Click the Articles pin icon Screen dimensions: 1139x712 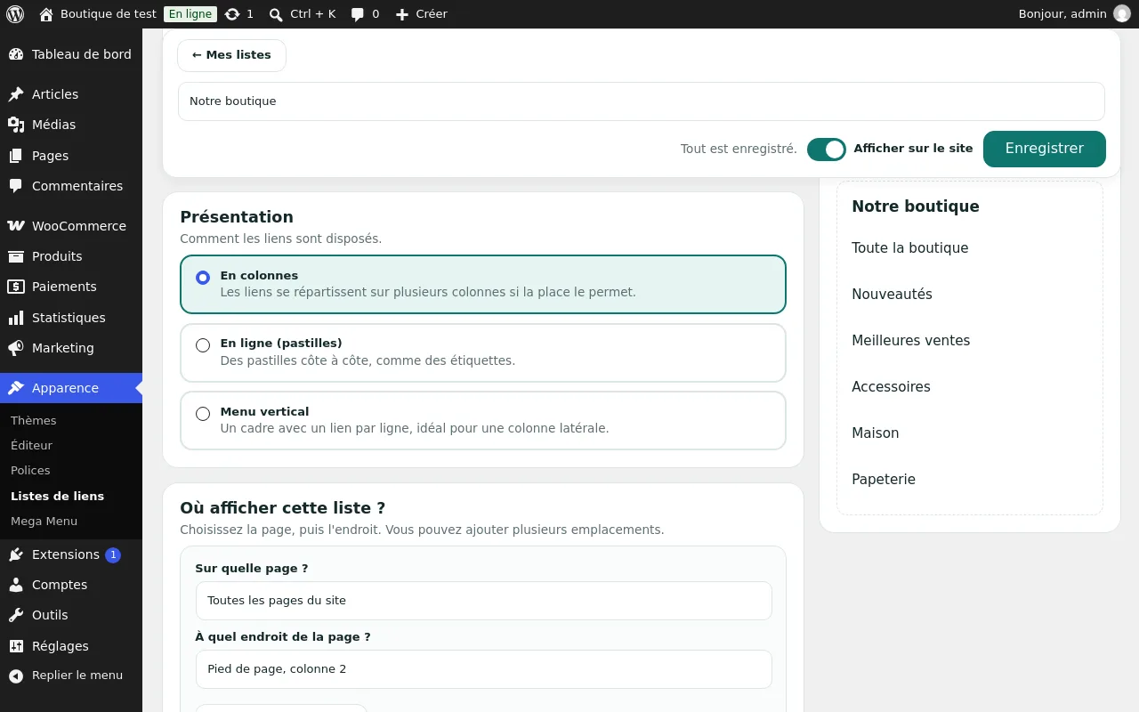[x=16, y=94]
